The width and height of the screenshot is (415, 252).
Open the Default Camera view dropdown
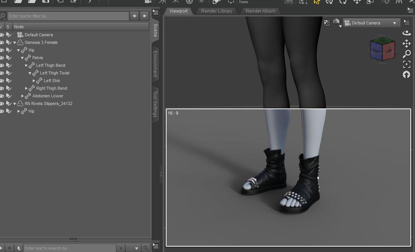pyautogui.click(x=372, y=23)
